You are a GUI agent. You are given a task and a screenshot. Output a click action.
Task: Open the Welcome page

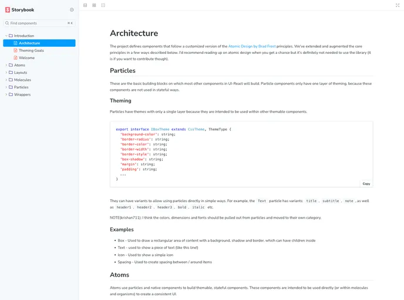coord(26,58)
